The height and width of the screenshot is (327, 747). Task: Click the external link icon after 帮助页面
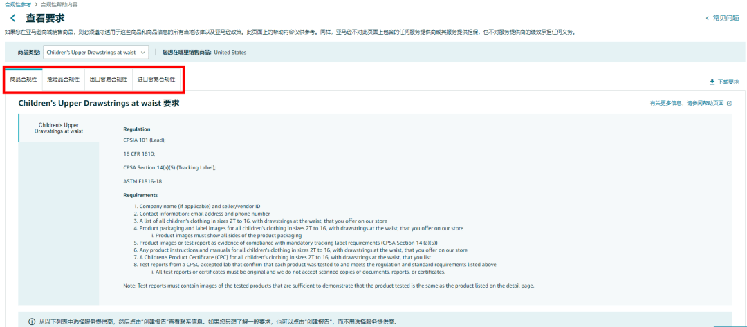[729, 104]
